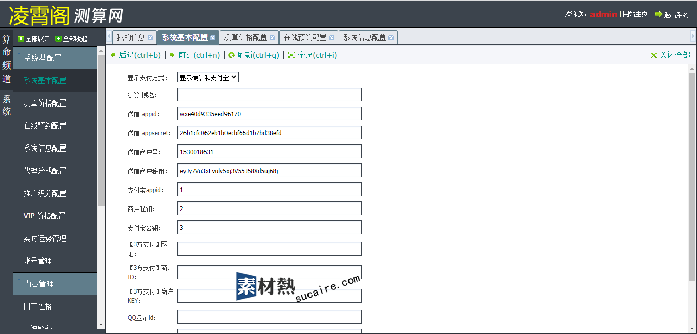
Task: Close the 测算价格配置 tab with its x icon
Action: (272, 38)
